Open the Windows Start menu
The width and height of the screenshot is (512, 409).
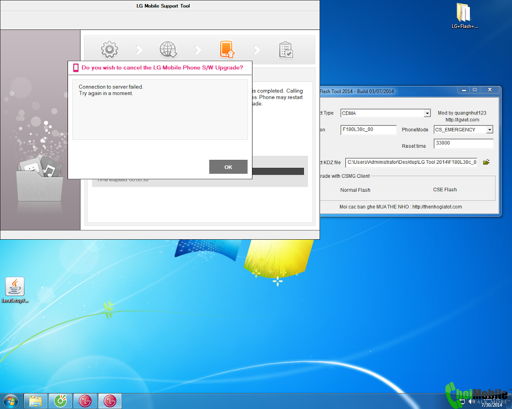[11, 401]
